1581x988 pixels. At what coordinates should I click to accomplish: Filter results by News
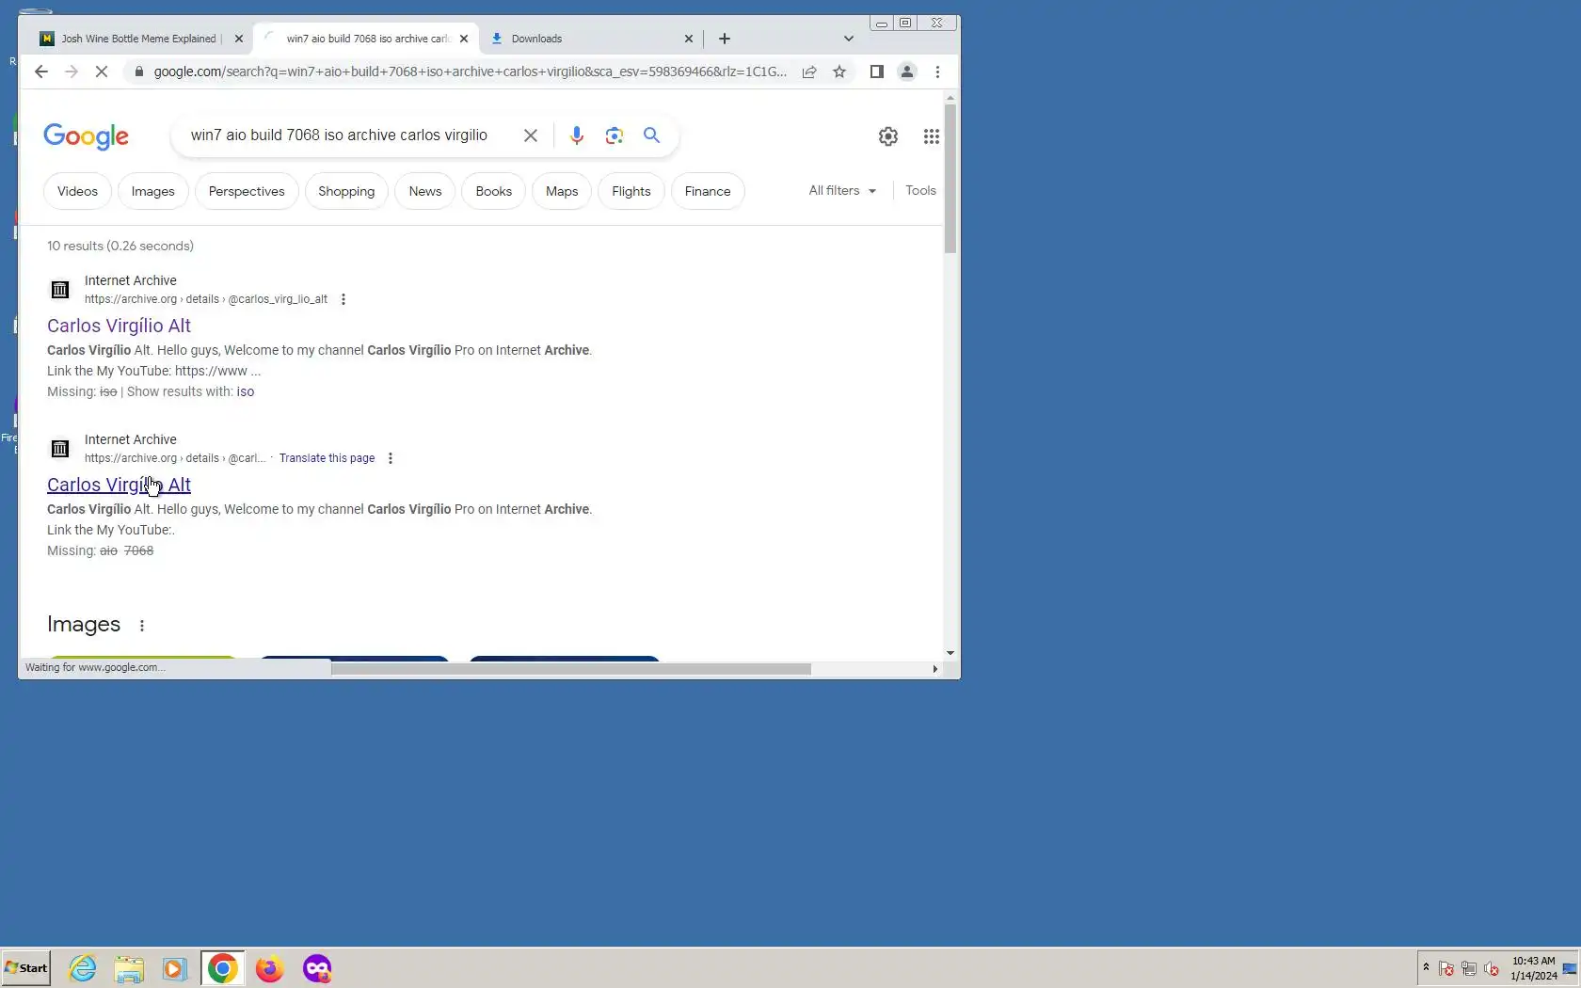[425, 191]
